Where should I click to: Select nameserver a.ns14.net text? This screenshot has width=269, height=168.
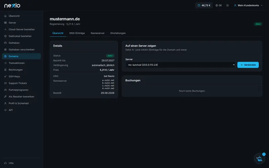[x=108, y=80]
